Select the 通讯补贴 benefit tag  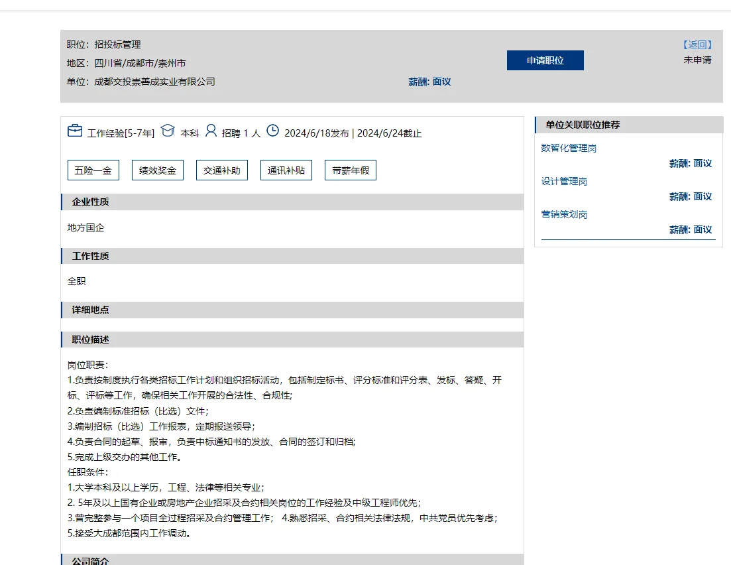click(286, 170)
